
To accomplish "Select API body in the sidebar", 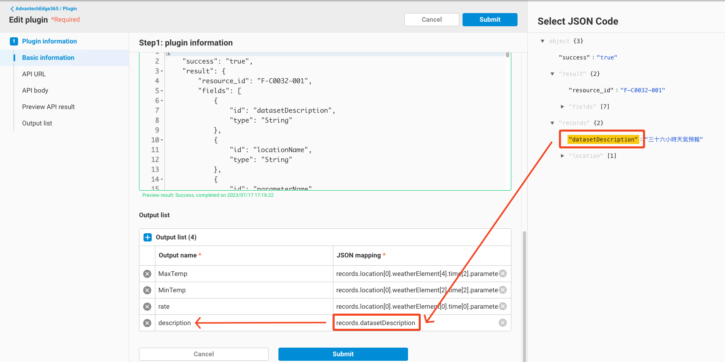I will click(x=35, y=91).
